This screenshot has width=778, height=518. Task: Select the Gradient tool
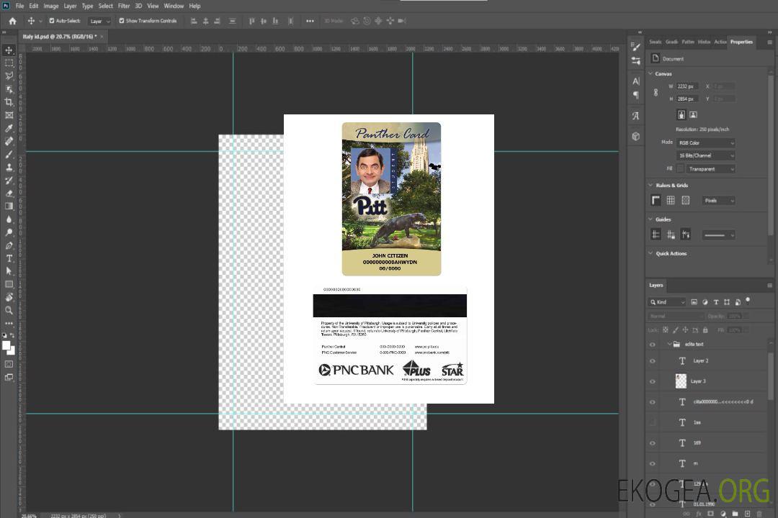9,206
